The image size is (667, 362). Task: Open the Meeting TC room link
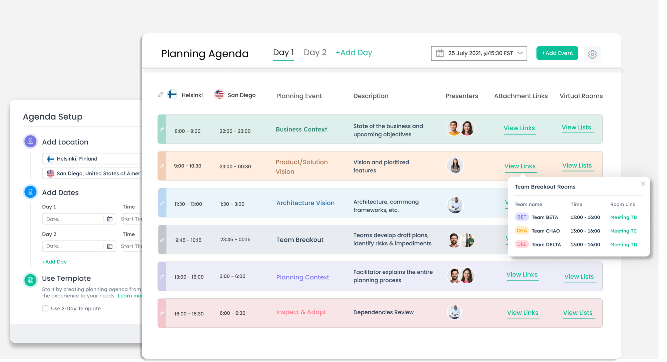(623, 231)
